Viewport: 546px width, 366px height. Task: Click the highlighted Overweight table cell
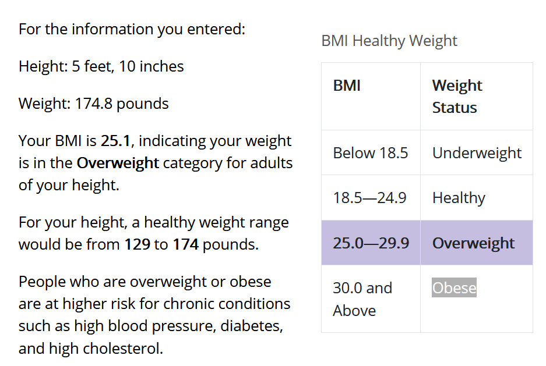tap(473, 243)
